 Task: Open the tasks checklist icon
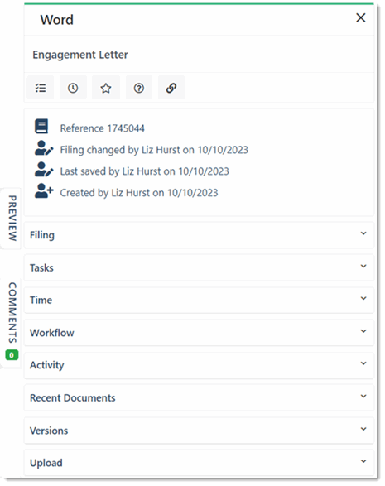(x=41, y=88)
